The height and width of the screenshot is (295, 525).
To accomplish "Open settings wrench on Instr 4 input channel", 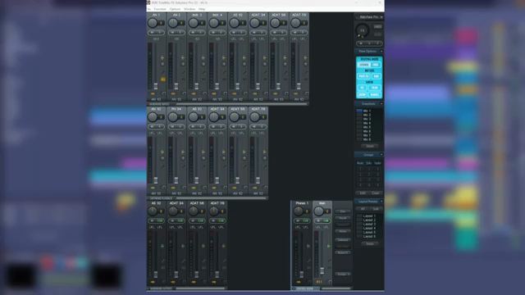I will pyautogui.click(x=224, y=72).
